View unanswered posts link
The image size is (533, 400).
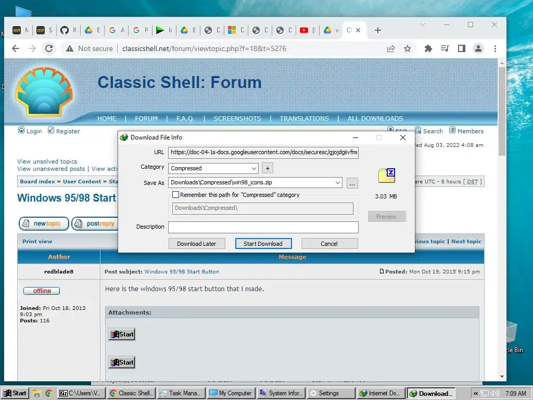(51, 169)
